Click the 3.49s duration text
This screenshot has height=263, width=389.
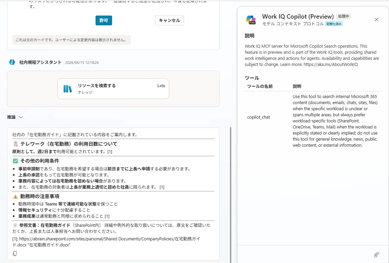pyautogui.click(x=161, y=86)
